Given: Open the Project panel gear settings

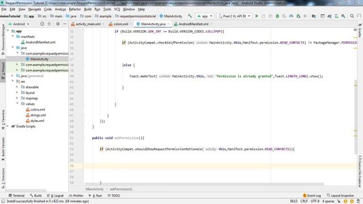Looking at the screenshot, I should [x=58, y=24].
